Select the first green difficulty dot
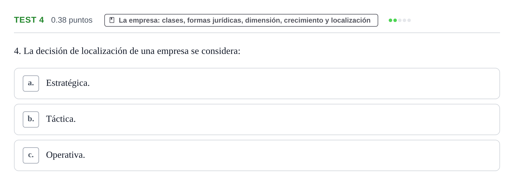This screenshot has height=185, width=514. [x=390, y=20]
